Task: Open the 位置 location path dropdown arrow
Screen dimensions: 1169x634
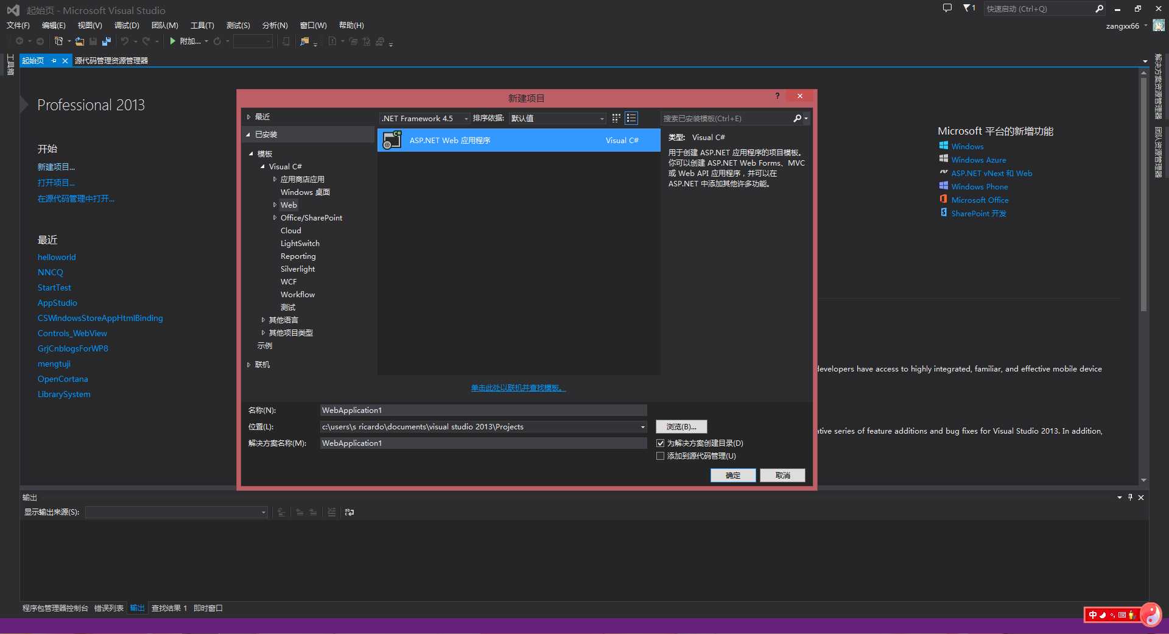Action: (x=642, y=427)
